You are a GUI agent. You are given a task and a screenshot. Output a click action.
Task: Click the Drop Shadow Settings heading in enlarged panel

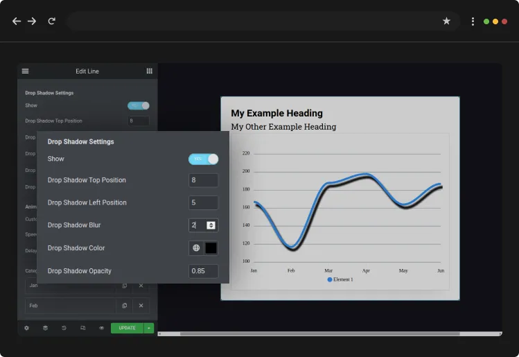(81, 141)
